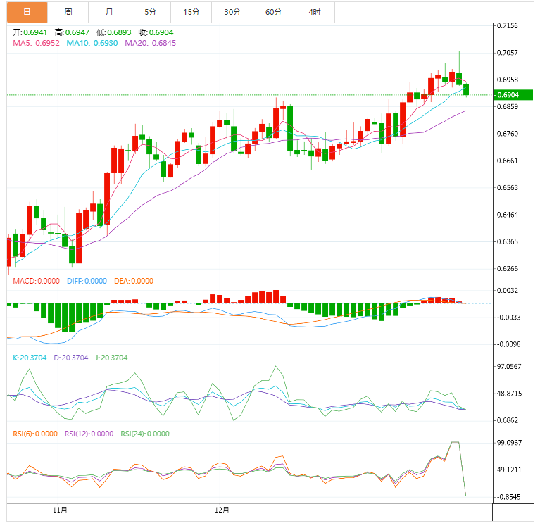The image size is (540, 528).
Task: Click the RSI(6) legend label
Action: [x=35, y=434]
